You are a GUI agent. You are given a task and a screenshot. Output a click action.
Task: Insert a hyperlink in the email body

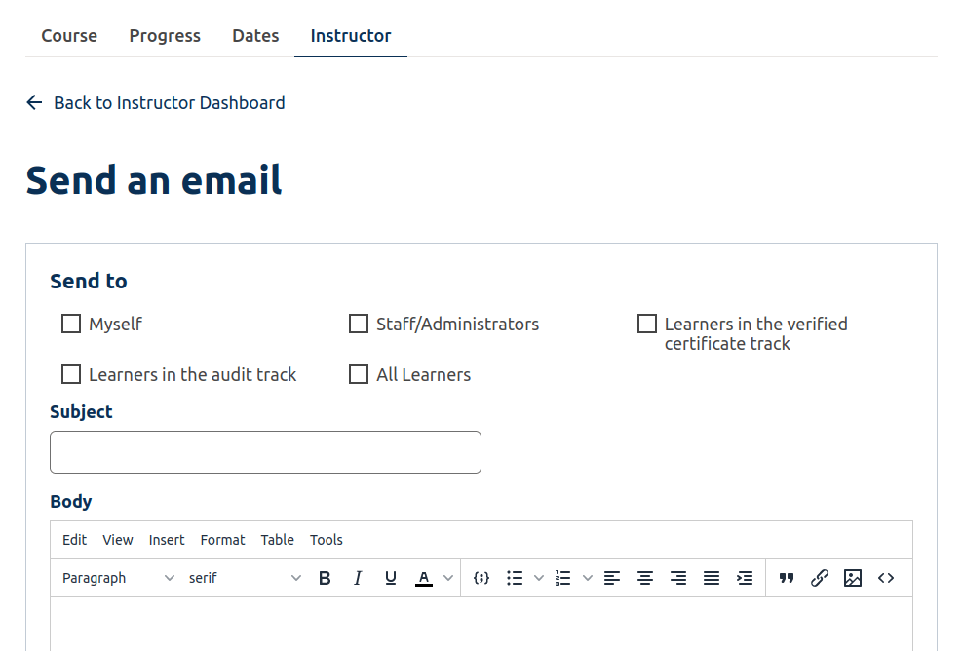(820, 578)
